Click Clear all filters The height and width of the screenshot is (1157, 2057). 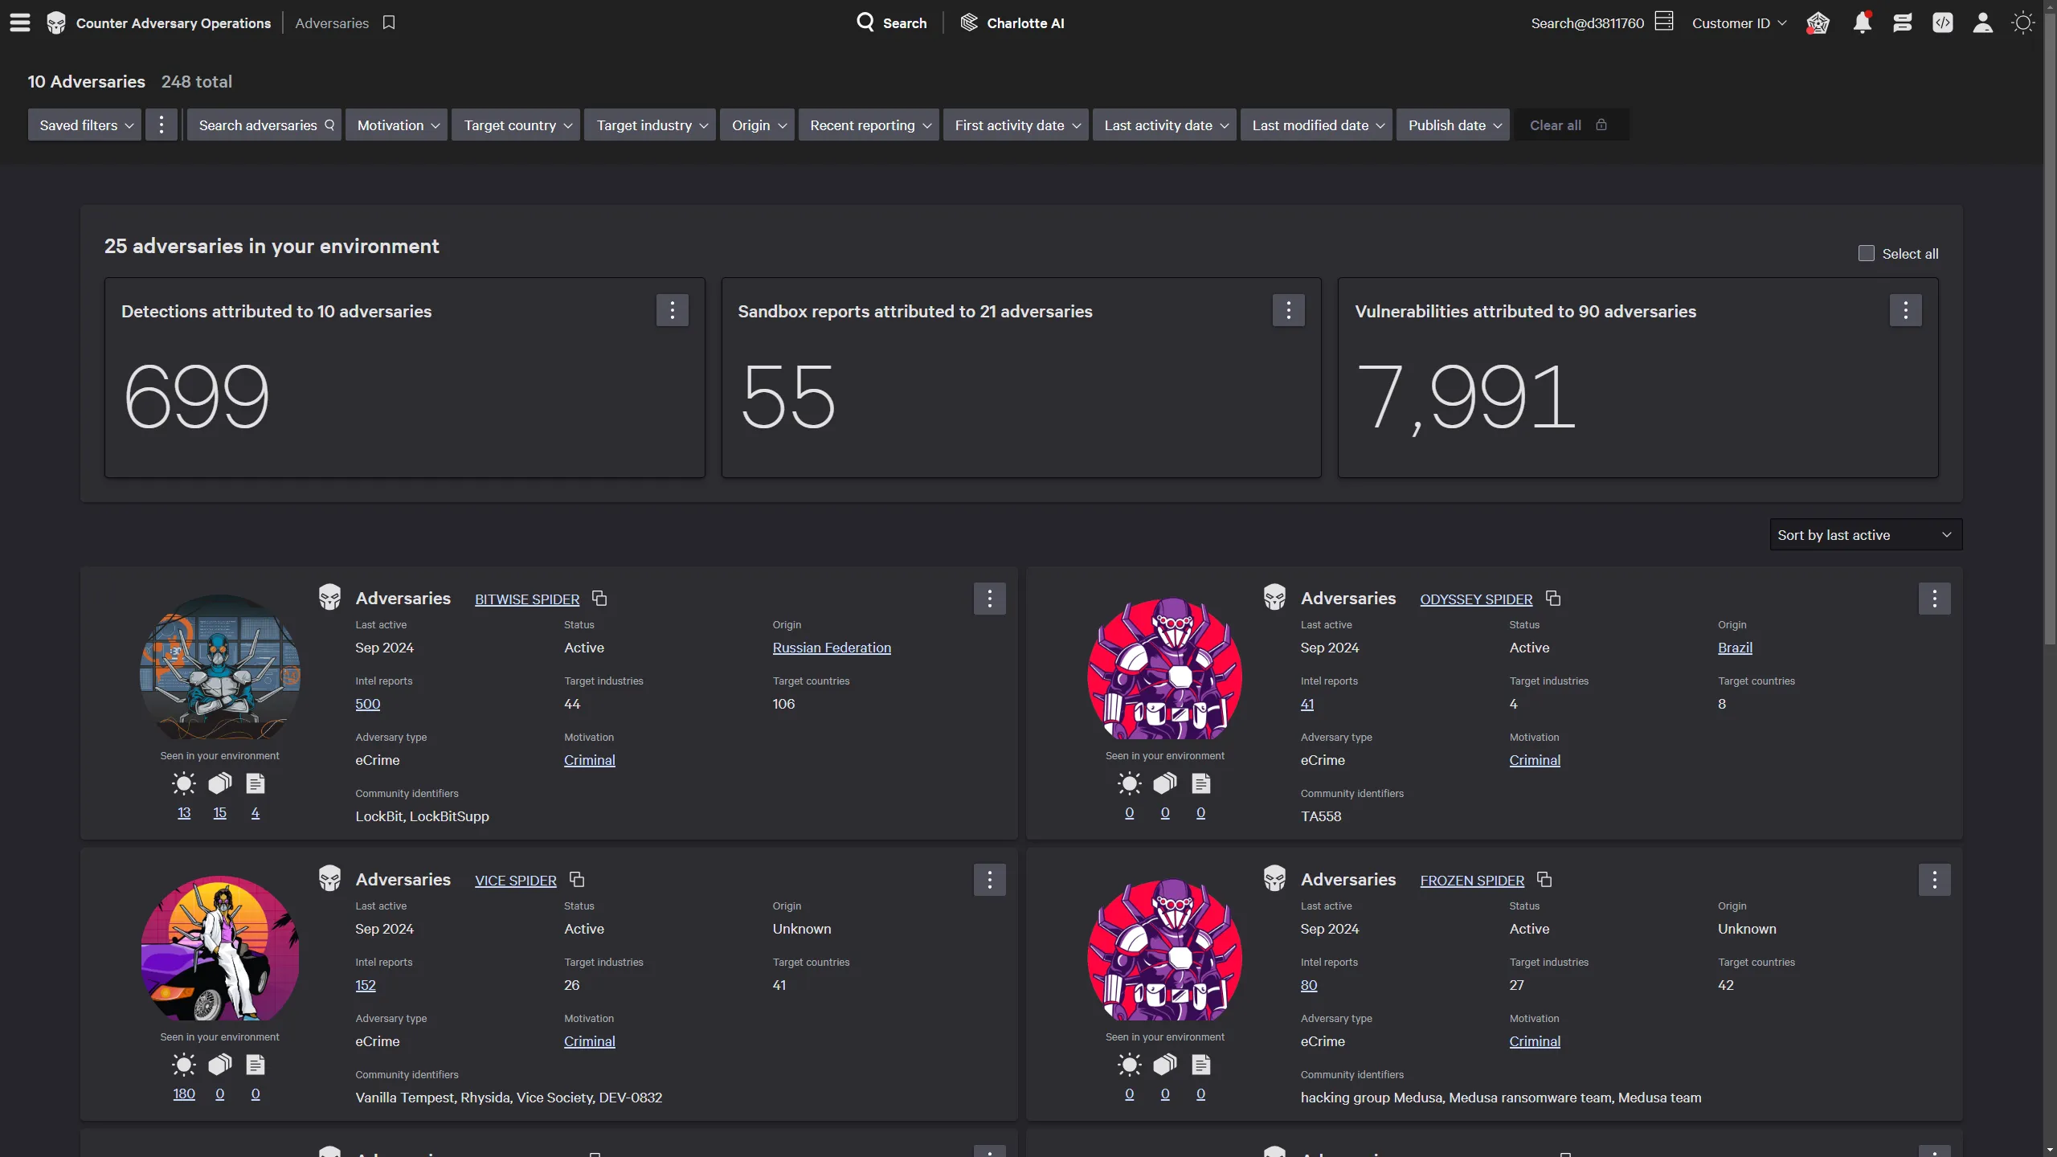tap(1571, 125)
